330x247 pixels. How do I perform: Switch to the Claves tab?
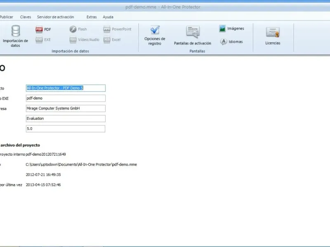pos(26,17)
